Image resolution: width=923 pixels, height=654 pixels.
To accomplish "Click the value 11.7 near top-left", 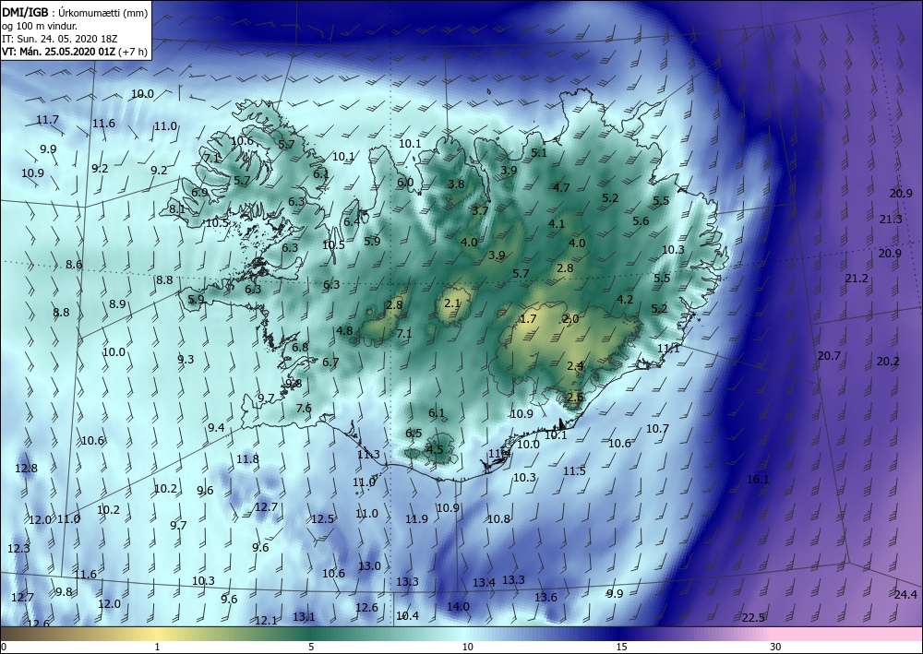I will (x=48, y=120).
